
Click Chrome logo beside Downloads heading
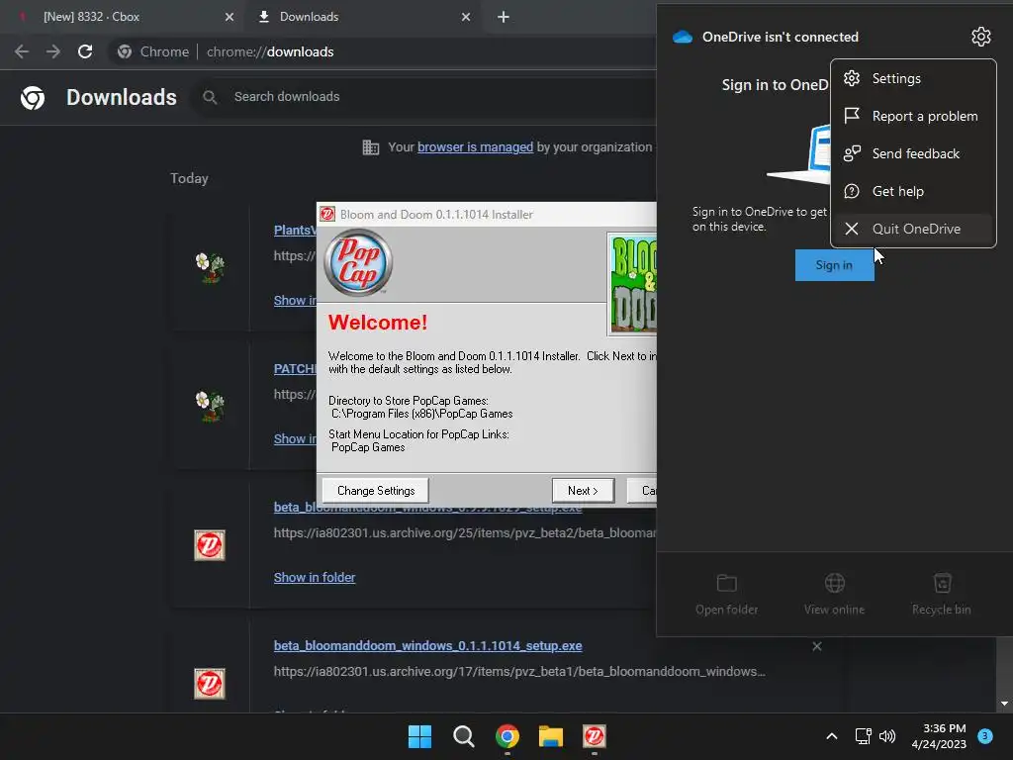pos(33,98)
